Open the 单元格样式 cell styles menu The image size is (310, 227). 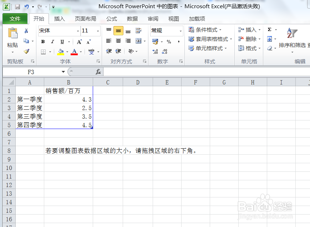click(x=207, y=48)
